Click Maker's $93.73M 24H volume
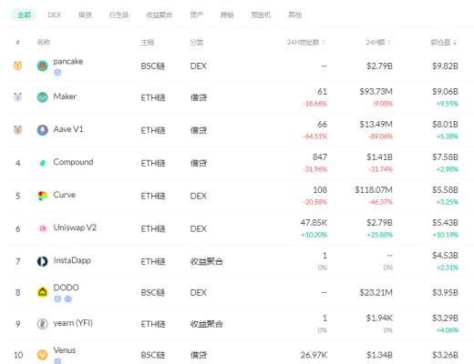The image size is (474, 364). 376,91
